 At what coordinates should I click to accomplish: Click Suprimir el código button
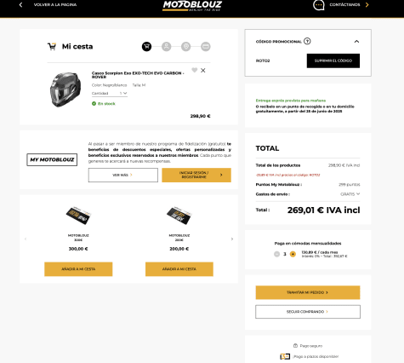(x=333, y=60)
